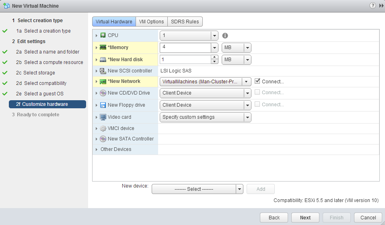Expand the New SCSI controller row
The height and width of the screenshot is (225, 385).
pyautogui.click(x=96, y=71)
